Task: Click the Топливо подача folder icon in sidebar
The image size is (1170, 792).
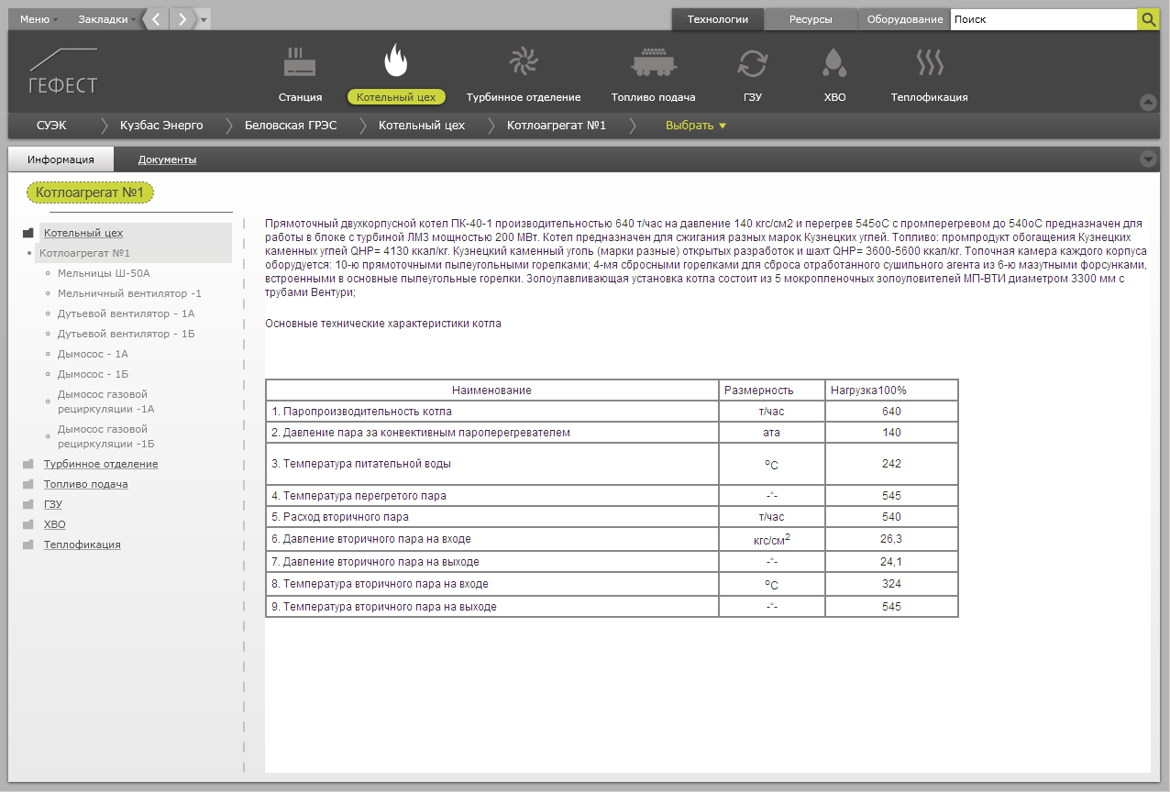Action: pyautogui.click(x=28, y=484)
